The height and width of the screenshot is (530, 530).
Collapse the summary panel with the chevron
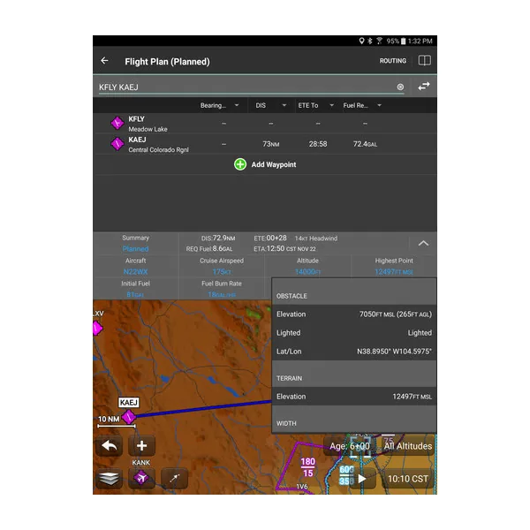pos(423,244)
